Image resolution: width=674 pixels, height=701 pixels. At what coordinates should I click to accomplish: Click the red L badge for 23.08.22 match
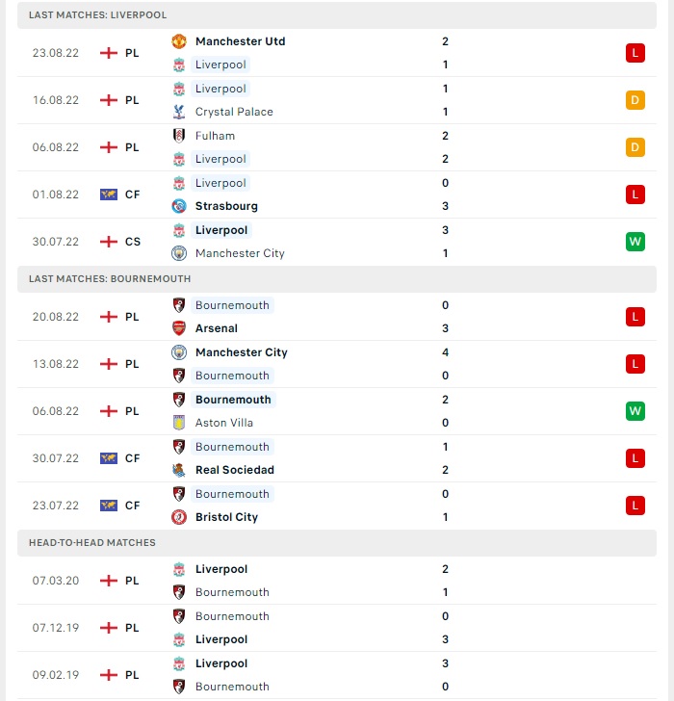[635, 53]
